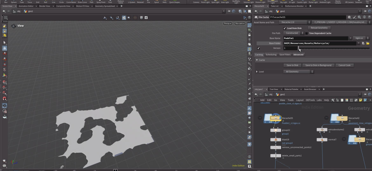
Task: Open the Geometry Spreadsheet tab
Action: [x=105, y=6]
